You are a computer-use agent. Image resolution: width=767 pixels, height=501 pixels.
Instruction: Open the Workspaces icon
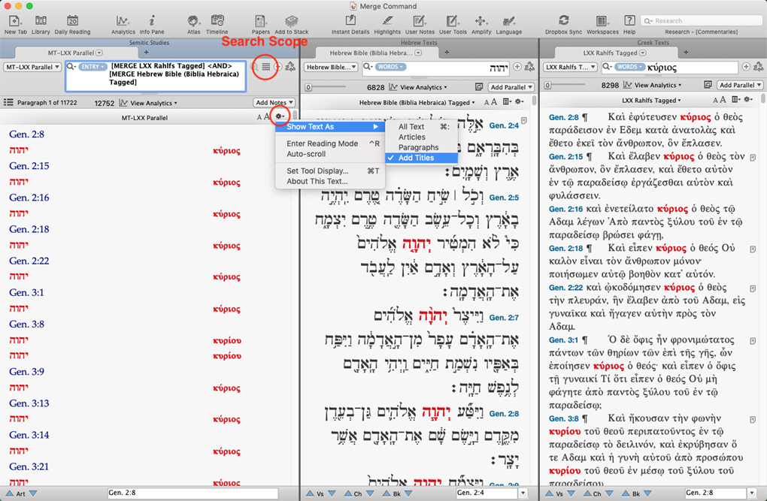click(602, 22)
